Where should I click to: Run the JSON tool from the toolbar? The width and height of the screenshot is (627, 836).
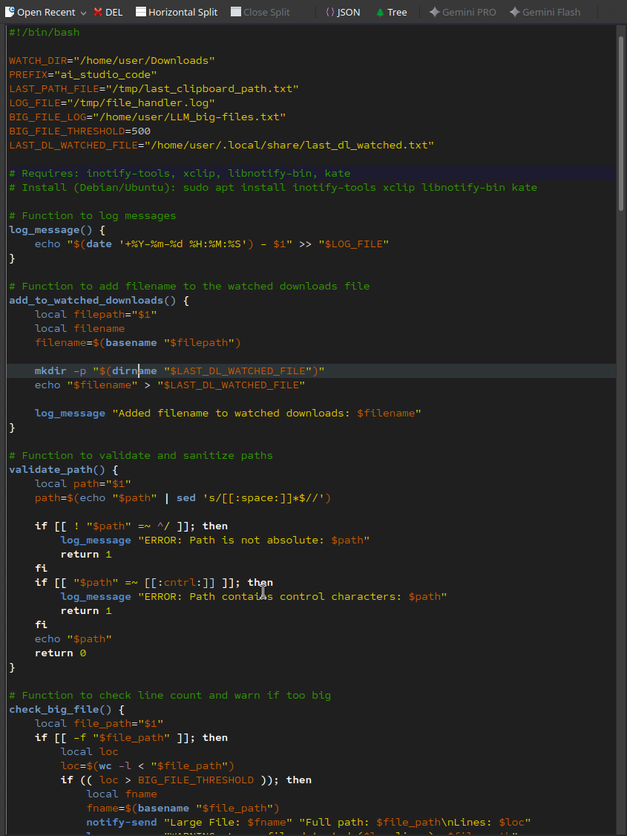point(343,13)
